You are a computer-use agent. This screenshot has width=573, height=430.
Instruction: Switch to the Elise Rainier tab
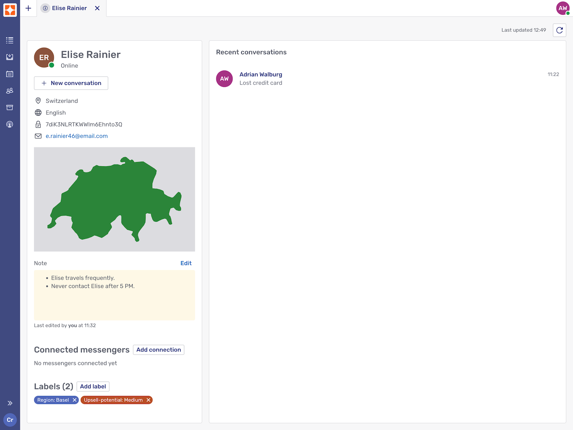tap(69, 8)
